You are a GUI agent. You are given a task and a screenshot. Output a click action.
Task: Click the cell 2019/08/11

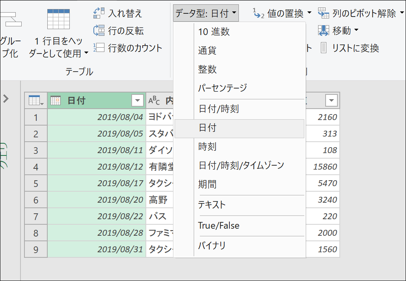[x=97, y=150]
